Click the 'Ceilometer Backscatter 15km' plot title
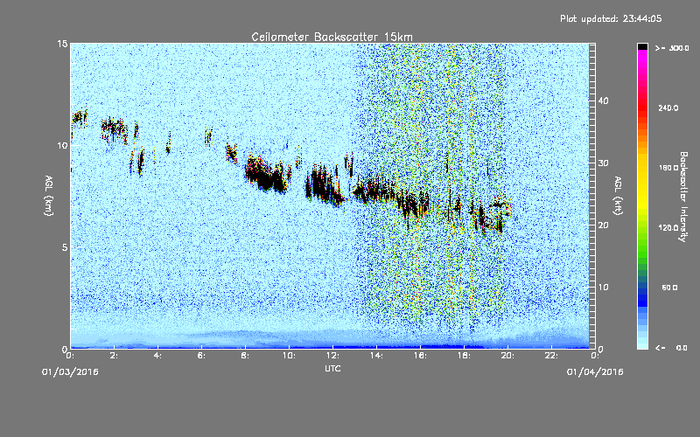The image size is (700, 437). click(x=332, y=37)
